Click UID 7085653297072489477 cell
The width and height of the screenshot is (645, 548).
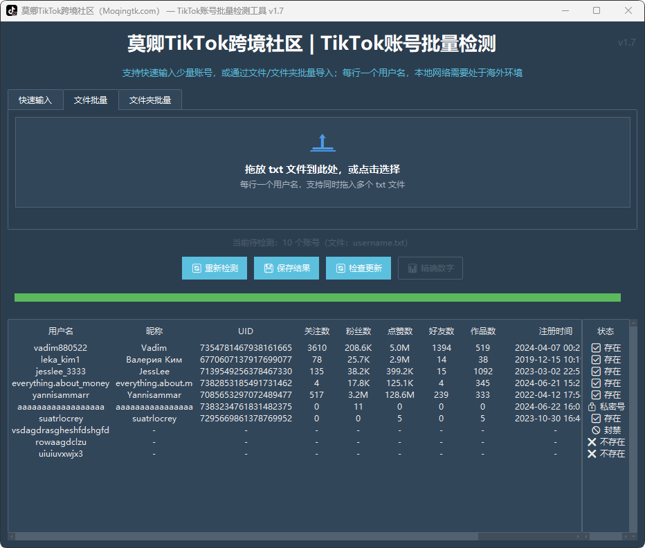click(246, 395)
